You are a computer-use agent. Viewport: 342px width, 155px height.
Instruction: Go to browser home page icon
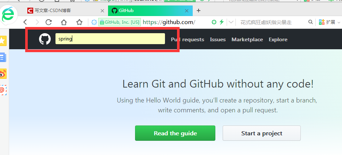pyautogui.click(x=64, y=22)
